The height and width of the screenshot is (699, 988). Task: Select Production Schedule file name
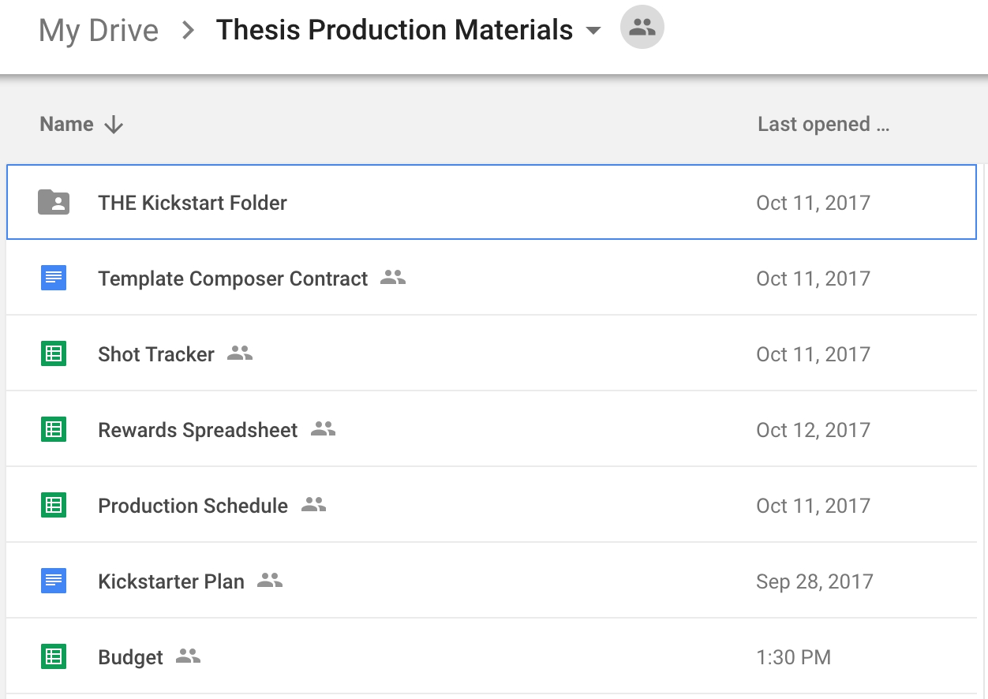click(x=193, y=506)
